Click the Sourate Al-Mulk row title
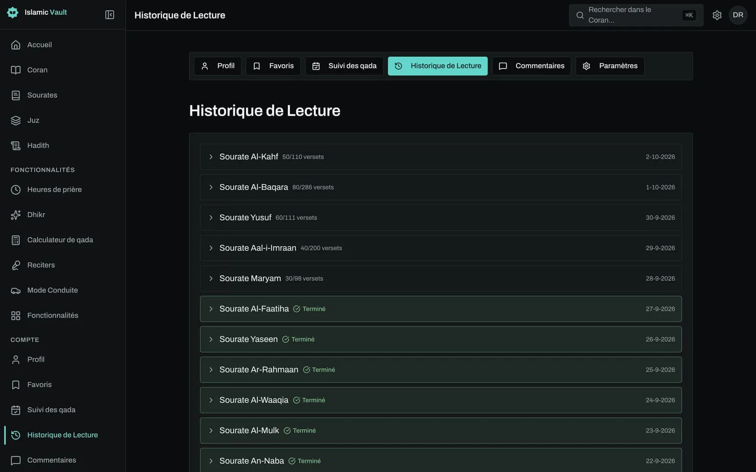This screenshot has width=756, height=472. tap(249, 430)
